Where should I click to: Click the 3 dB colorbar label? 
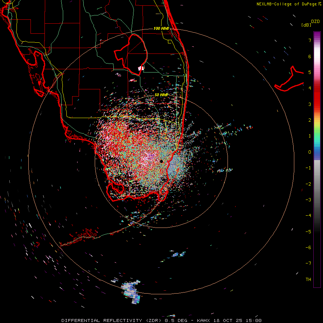[310, 104]
